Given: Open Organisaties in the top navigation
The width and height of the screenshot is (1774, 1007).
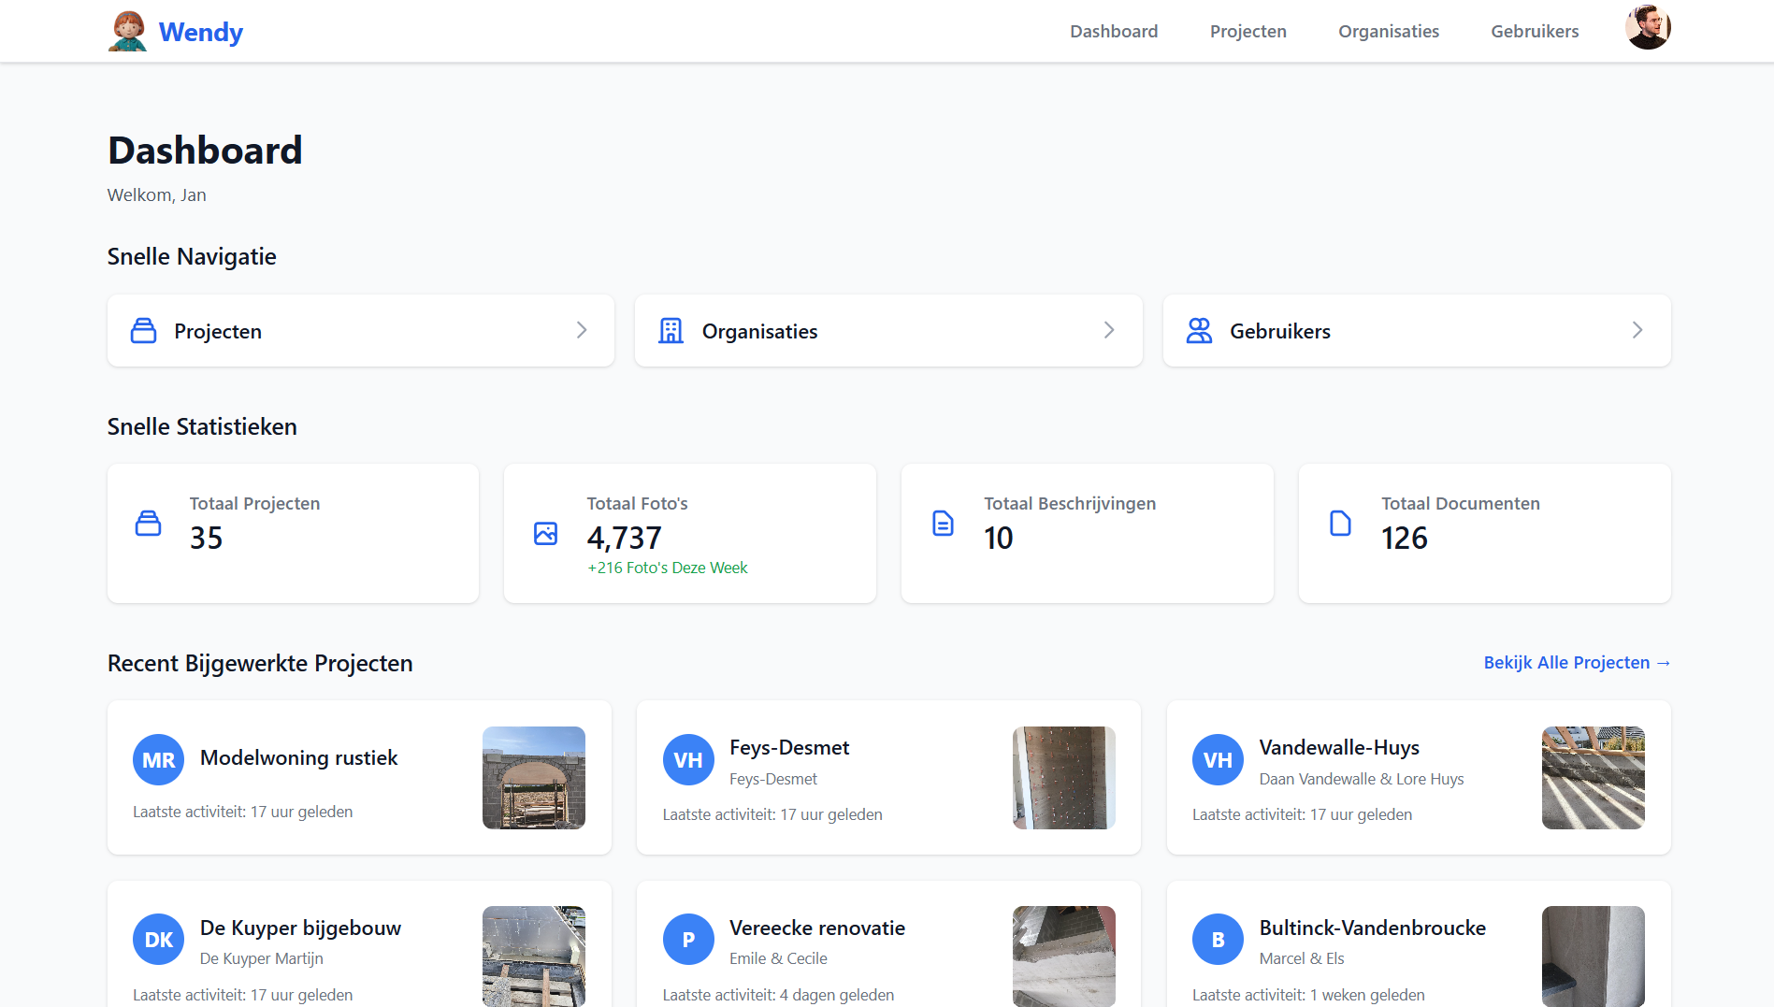Looking at the screenshot, I should coord(1389,31).
